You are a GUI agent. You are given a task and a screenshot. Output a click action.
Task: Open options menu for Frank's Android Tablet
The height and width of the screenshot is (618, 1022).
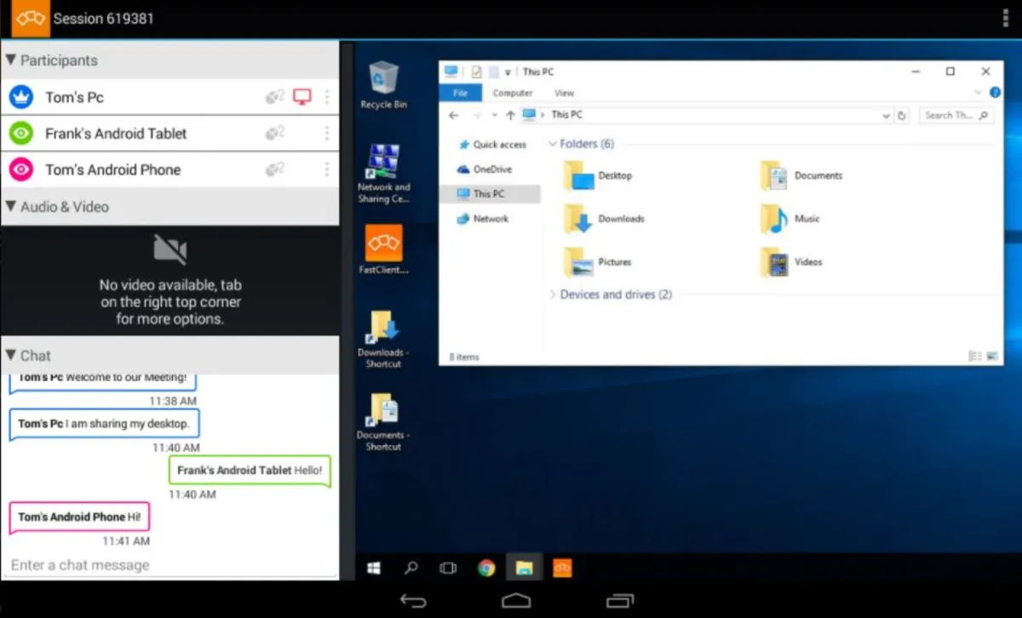point(327,134)
